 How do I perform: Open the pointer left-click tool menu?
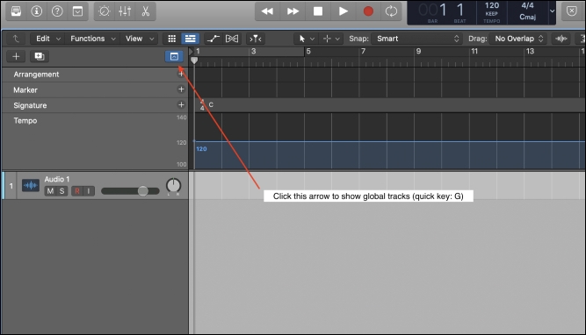point(307,39)
